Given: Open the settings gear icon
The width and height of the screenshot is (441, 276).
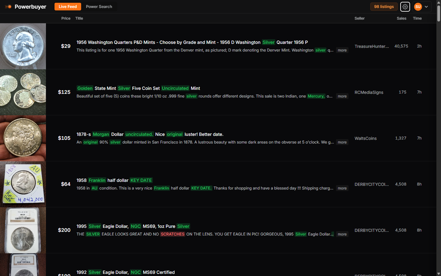Looking at the screenshot, I should tap(405, 6).
